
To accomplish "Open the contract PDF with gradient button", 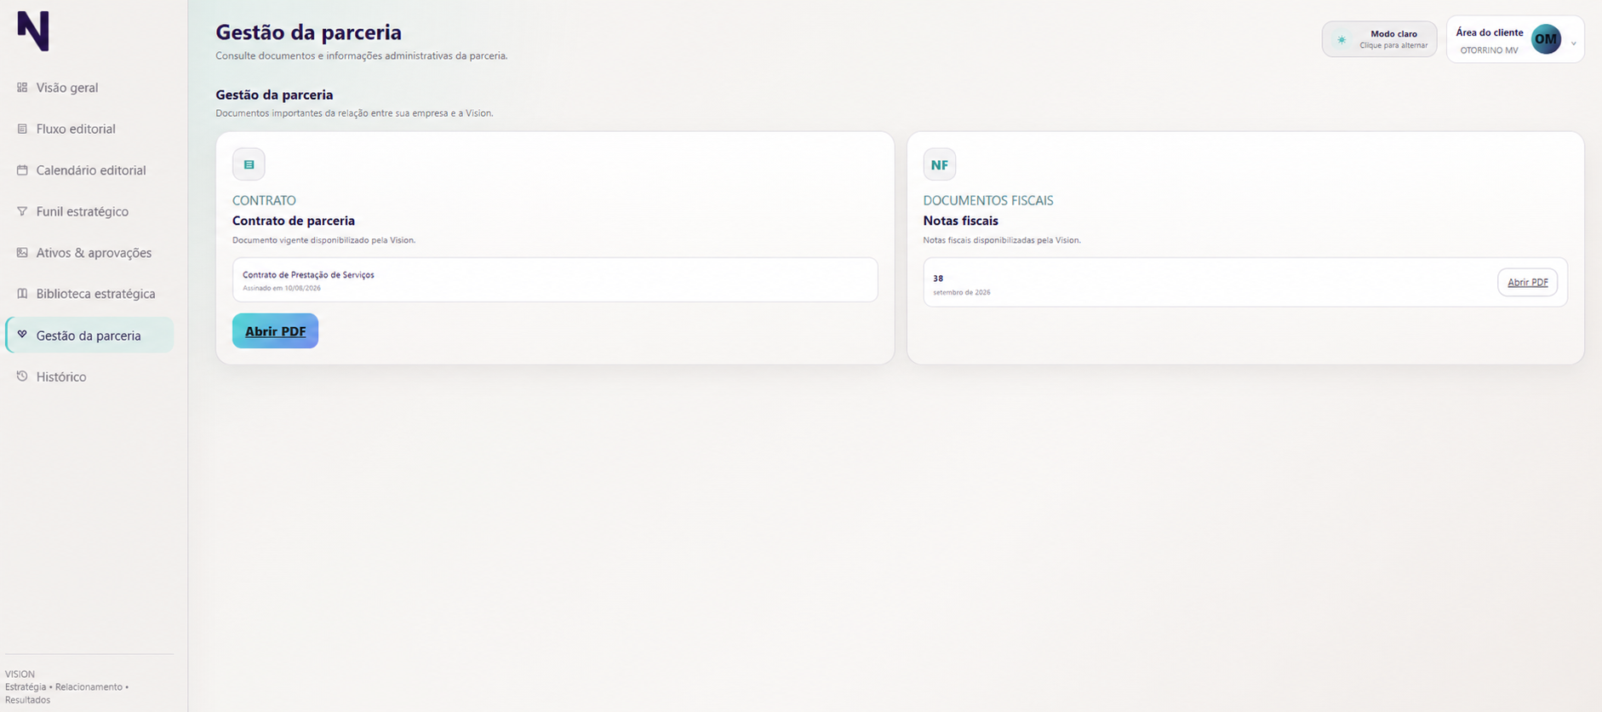I will (275, 331).
